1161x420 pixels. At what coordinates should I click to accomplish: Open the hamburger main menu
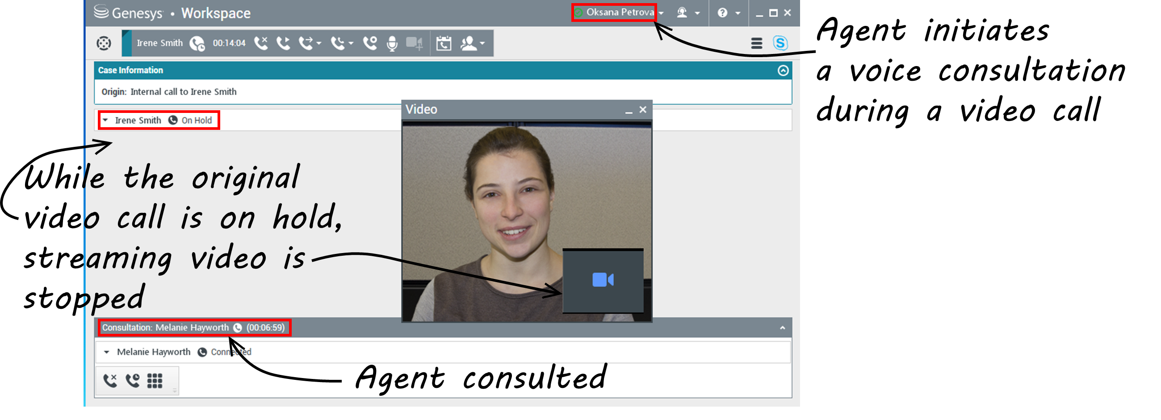coord(756,43)
